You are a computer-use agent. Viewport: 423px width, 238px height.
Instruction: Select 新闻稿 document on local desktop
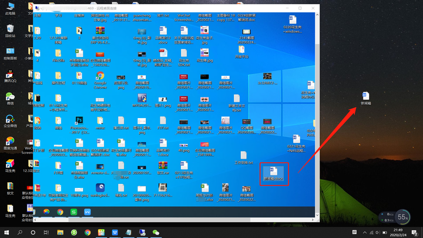[x=366, y=98]
